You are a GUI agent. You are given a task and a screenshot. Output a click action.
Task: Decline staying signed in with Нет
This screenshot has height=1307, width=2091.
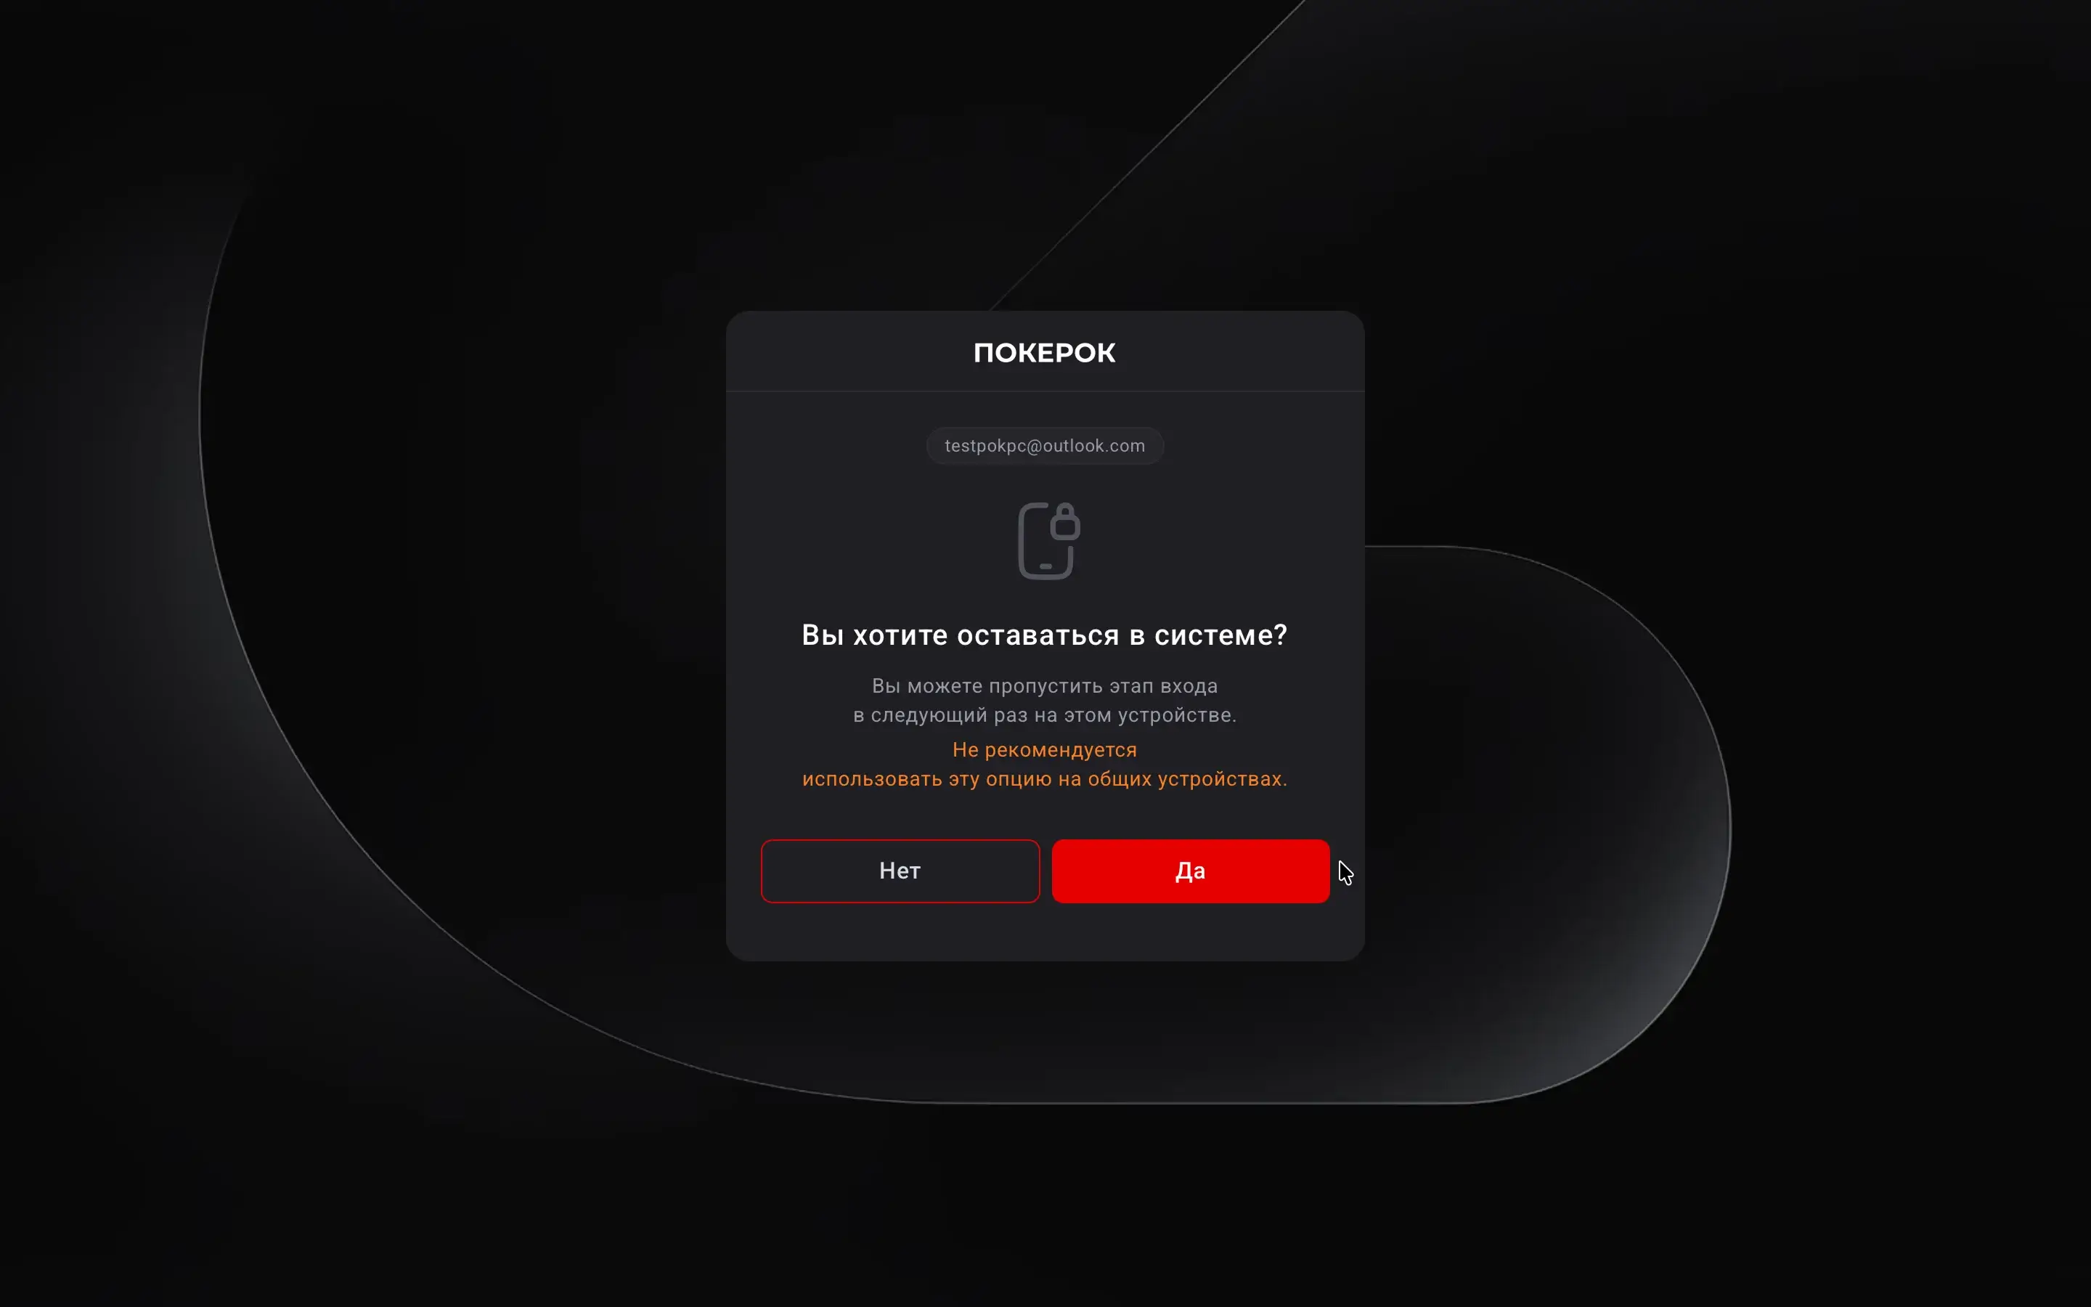[900, 871]
